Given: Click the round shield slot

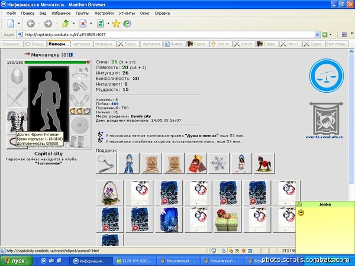Looking at the screenshot, I should tap(80, 125).
